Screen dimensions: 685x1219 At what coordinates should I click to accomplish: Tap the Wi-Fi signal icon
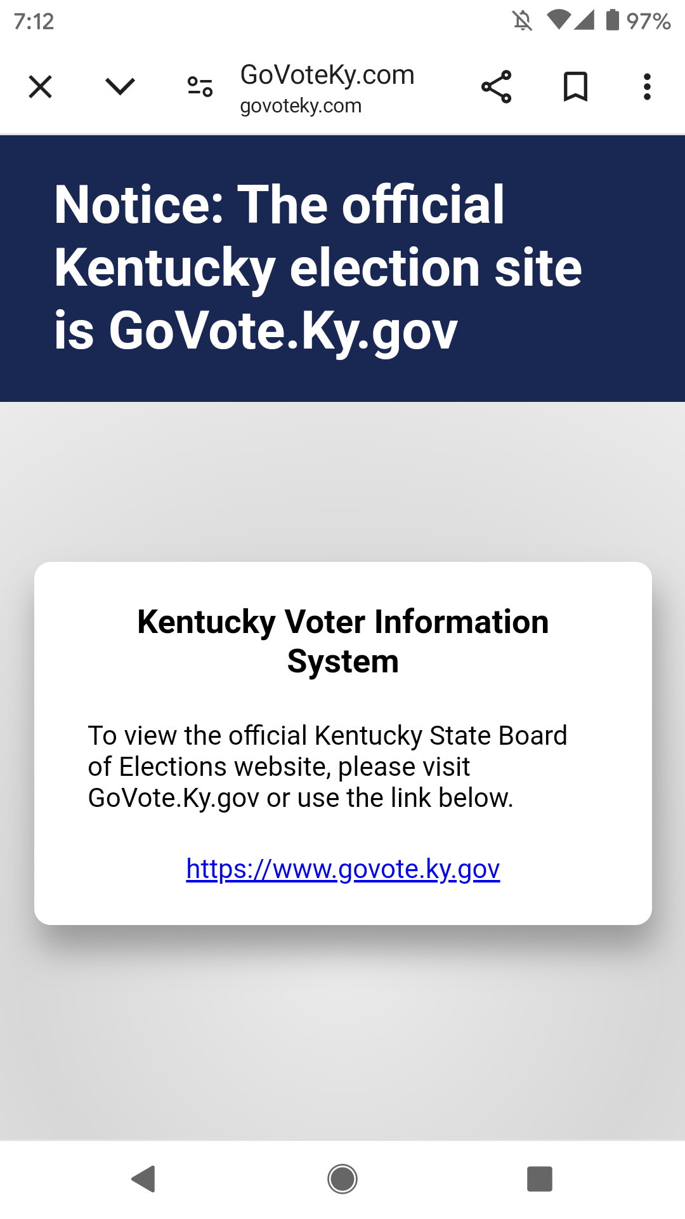point(558,20)
